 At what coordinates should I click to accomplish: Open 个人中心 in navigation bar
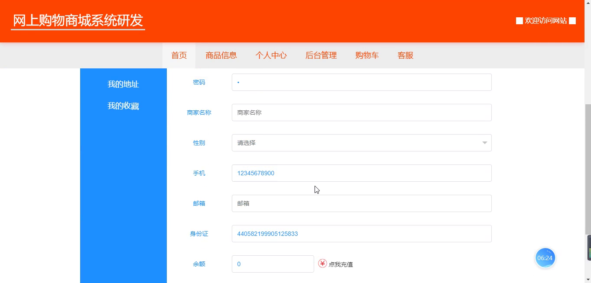[x=271, y=55]
